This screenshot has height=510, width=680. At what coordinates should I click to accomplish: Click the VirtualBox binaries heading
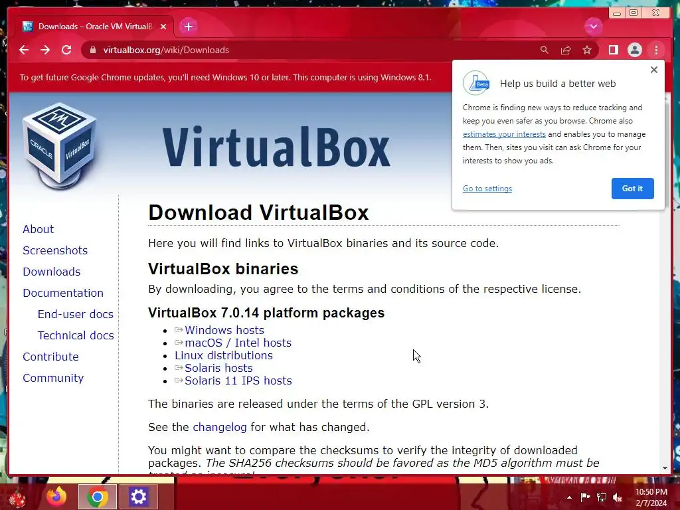coord(223,269)
